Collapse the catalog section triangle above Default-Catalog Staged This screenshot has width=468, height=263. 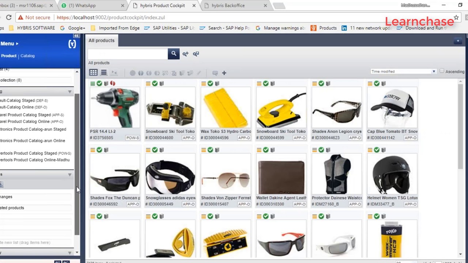pyautogui.click(x=69, y=92)
